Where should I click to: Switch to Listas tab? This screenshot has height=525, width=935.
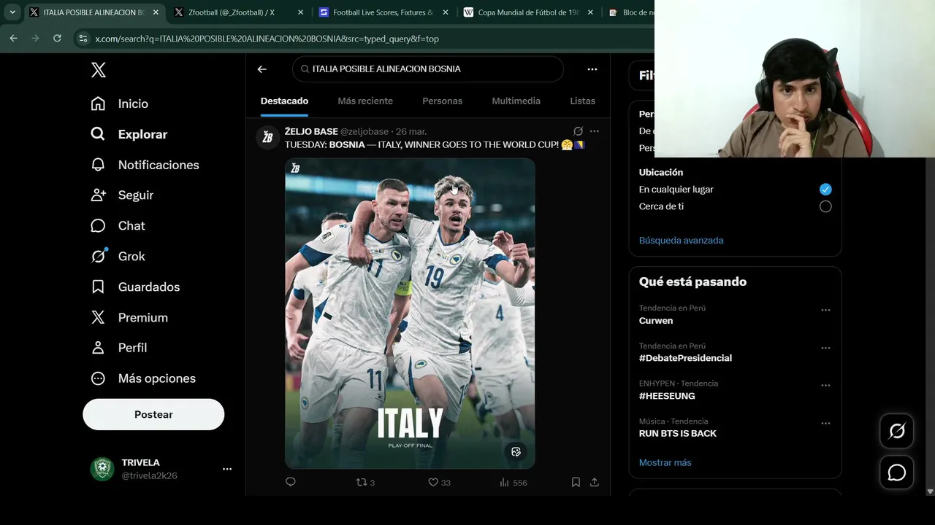[x=582, y=101]
